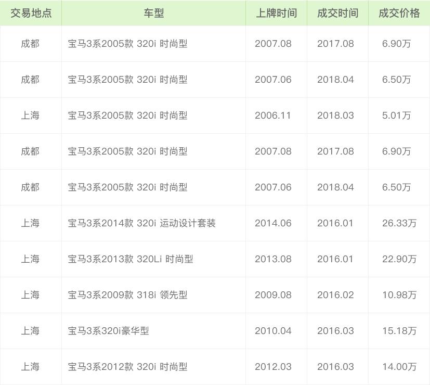Click the 2010.04 registration date cell
Viewport: 430px width, 385px height.
click(x=273, y=331)
